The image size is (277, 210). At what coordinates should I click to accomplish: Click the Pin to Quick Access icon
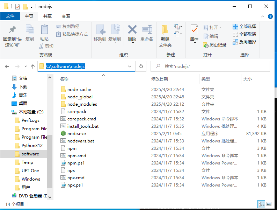click(x=12, y=29)
